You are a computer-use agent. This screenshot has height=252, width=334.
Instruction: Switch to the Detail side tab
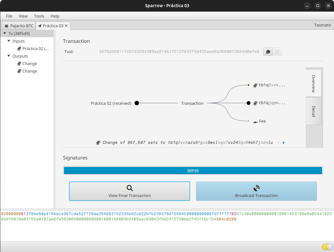(313, 111)
